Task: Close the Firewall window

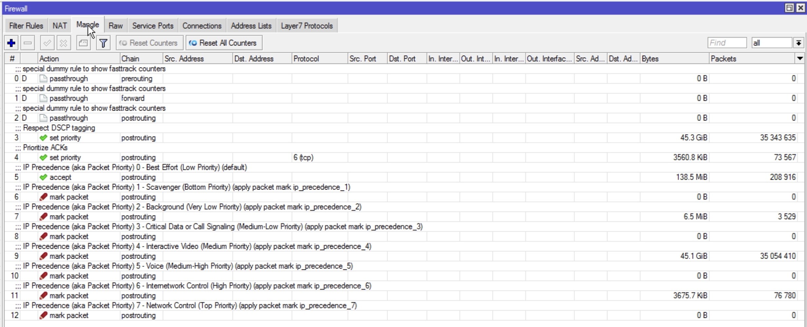Action: (800, 8)
